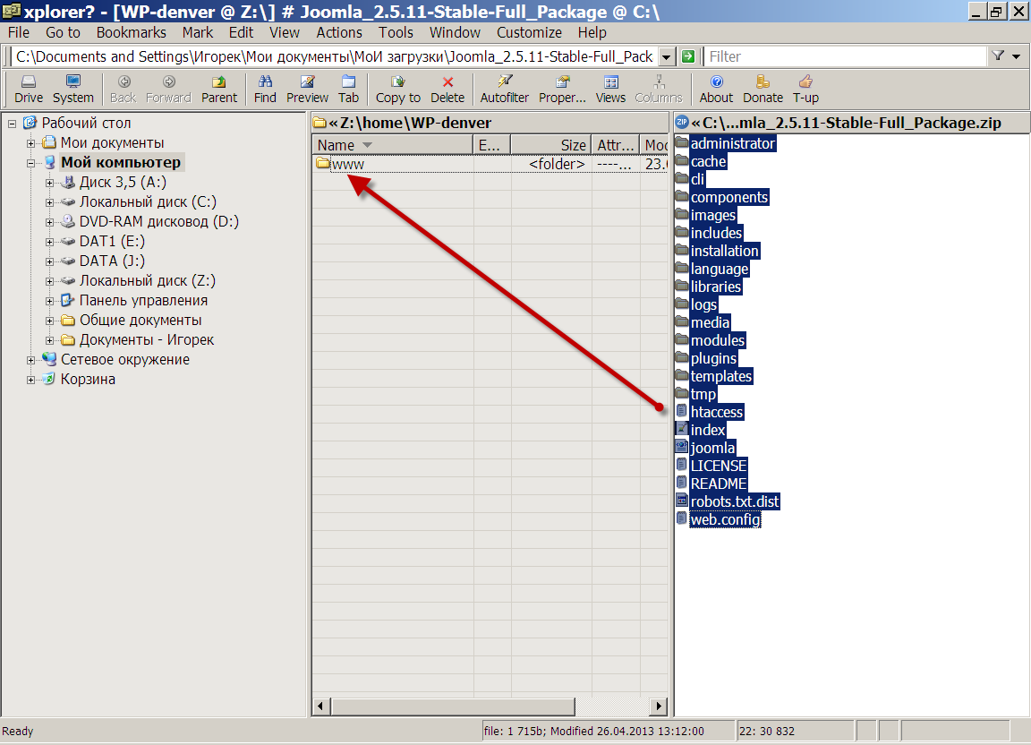Activate the Z:\home\WP-denver pane header
This screenshot has width=1031, height=745.
[490, 123]
